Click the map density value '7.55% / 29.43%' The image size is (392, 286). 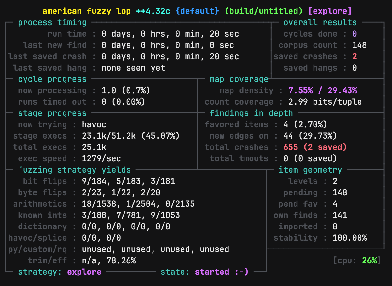[x=323, y=91]
